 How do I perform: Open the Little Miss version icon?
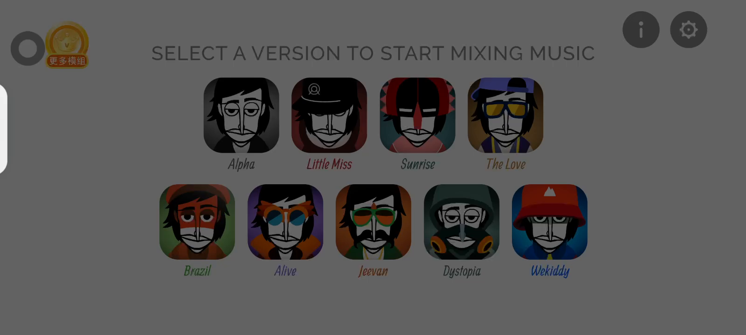coord(329,115)
